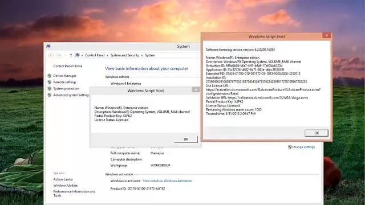Click OK in the front Windows Script Host dialog
The height and width of the screenshot is (205, 365).
coord(317,133)
